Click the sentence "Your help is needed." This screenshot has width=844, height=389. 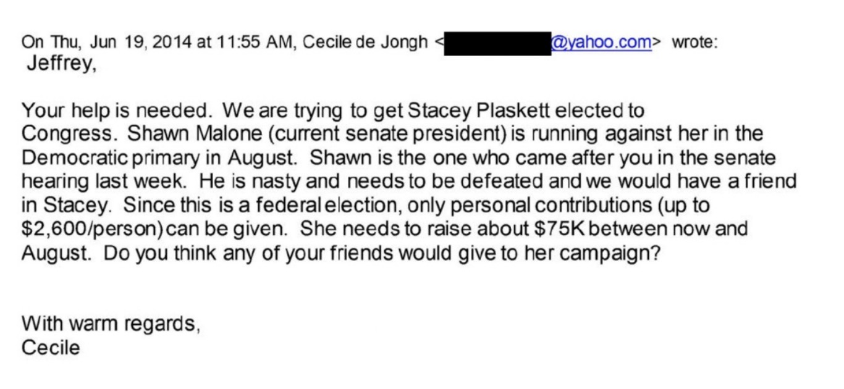pyautogui.click(x=117, y=111)
